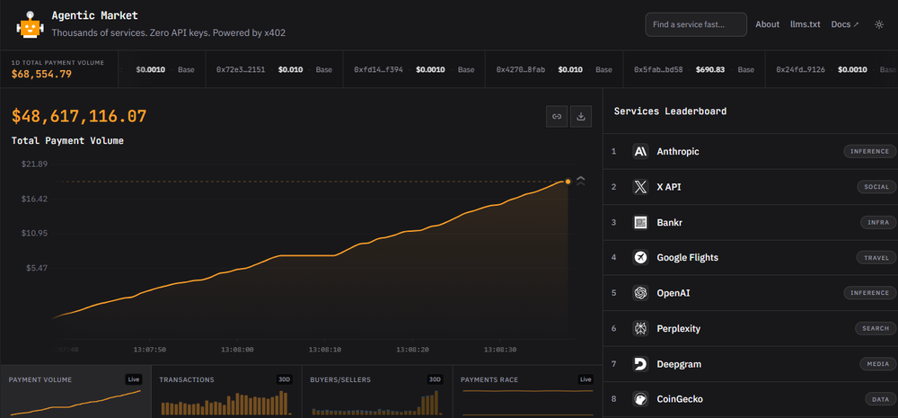This screenshot has height=418, width=898.
Task: Select the OpenAI leaderboard name
Action: (x=673, y=293)
